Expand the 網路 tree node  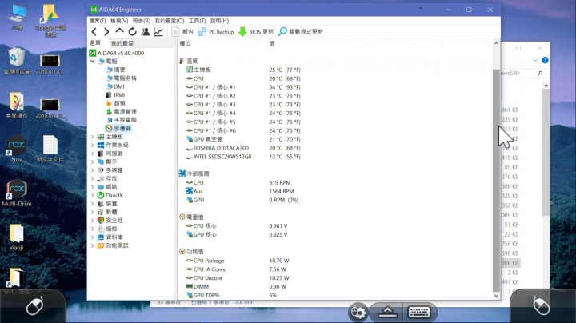93,187
